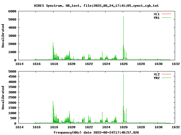Click the 3000 tick in the XL2/YR2 plot

[12, 92]
